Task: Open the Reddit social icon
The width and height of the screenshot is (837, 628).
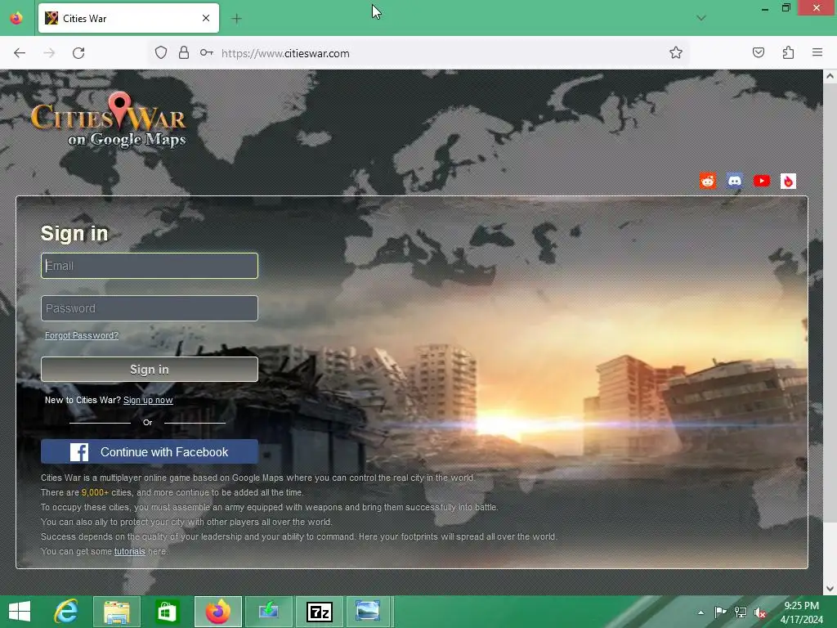Action: tap(708, 181)
